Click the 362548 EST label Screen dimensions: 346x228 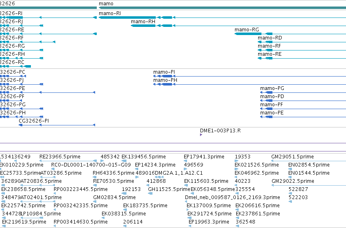(x=246, y=222)
